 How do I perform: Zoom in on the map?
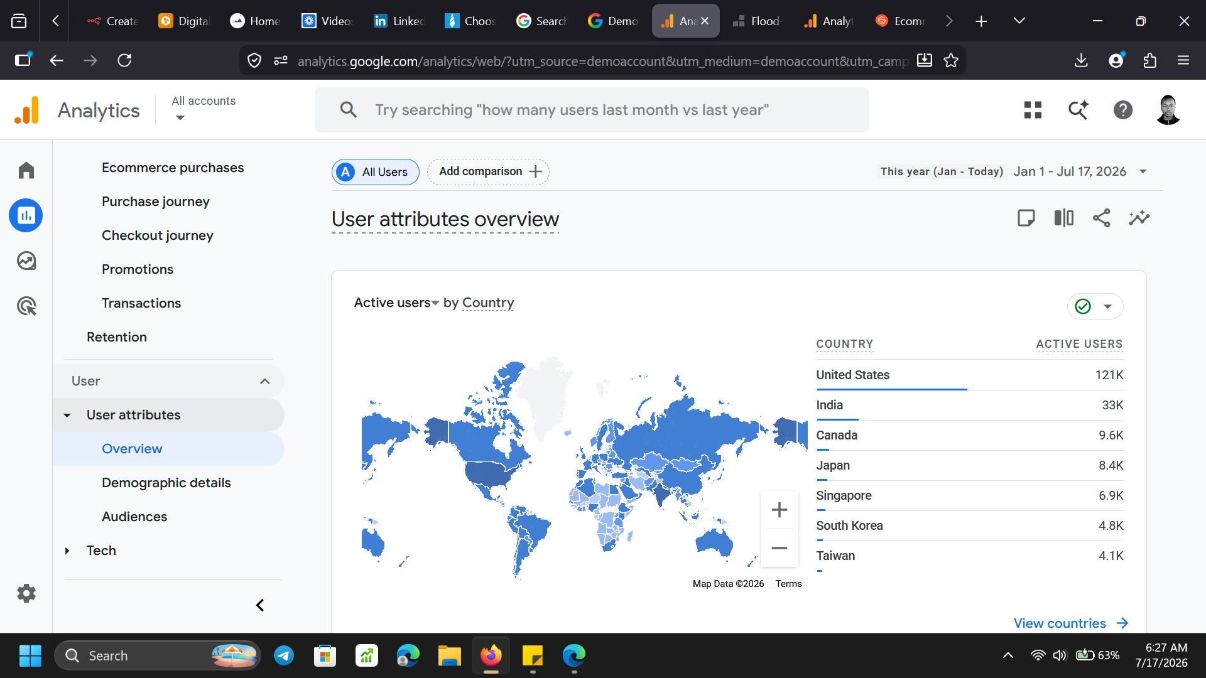click(x=780, y=510)
